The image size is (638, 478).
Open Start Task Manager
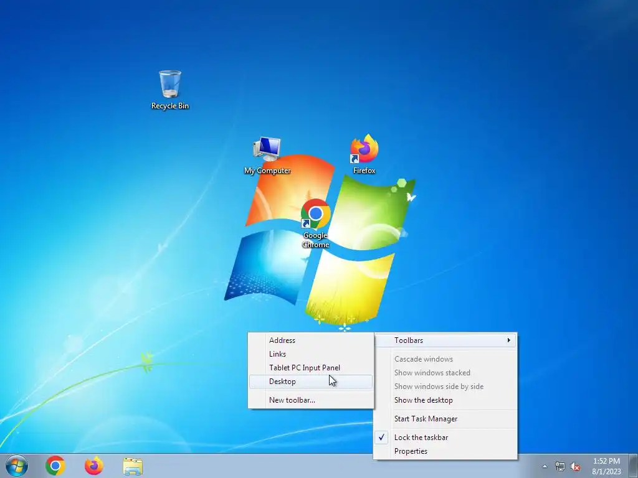tap(445, 419)
